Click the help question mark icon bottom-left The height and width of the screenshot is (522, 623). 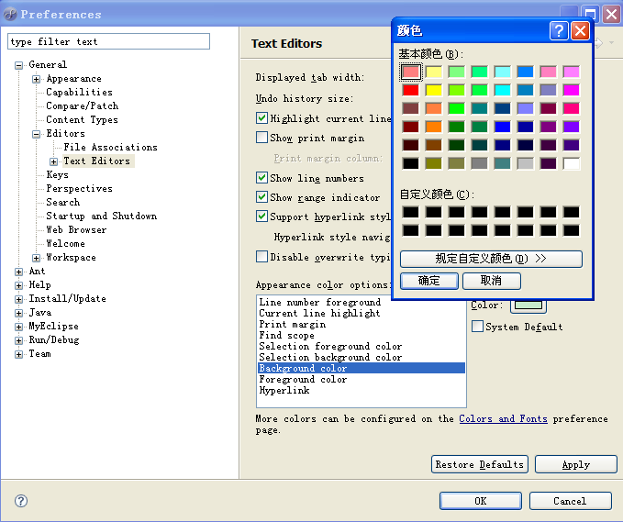pos(21,501)
